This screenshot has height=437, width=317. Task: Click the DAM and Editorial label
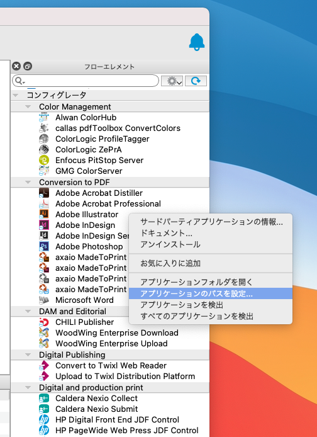coord(72,311)
